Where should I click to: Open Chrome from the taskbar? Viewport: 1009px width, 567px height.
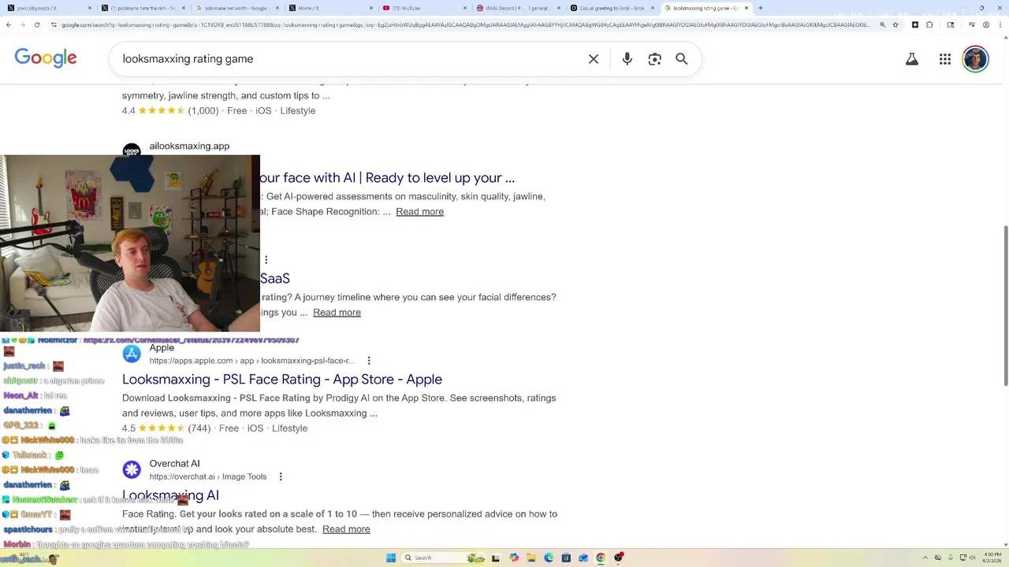pyautogui.click(x=601, y=558)
